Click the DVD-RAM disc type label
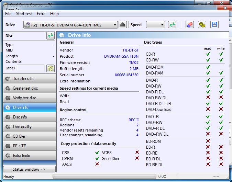 (154, 73)
